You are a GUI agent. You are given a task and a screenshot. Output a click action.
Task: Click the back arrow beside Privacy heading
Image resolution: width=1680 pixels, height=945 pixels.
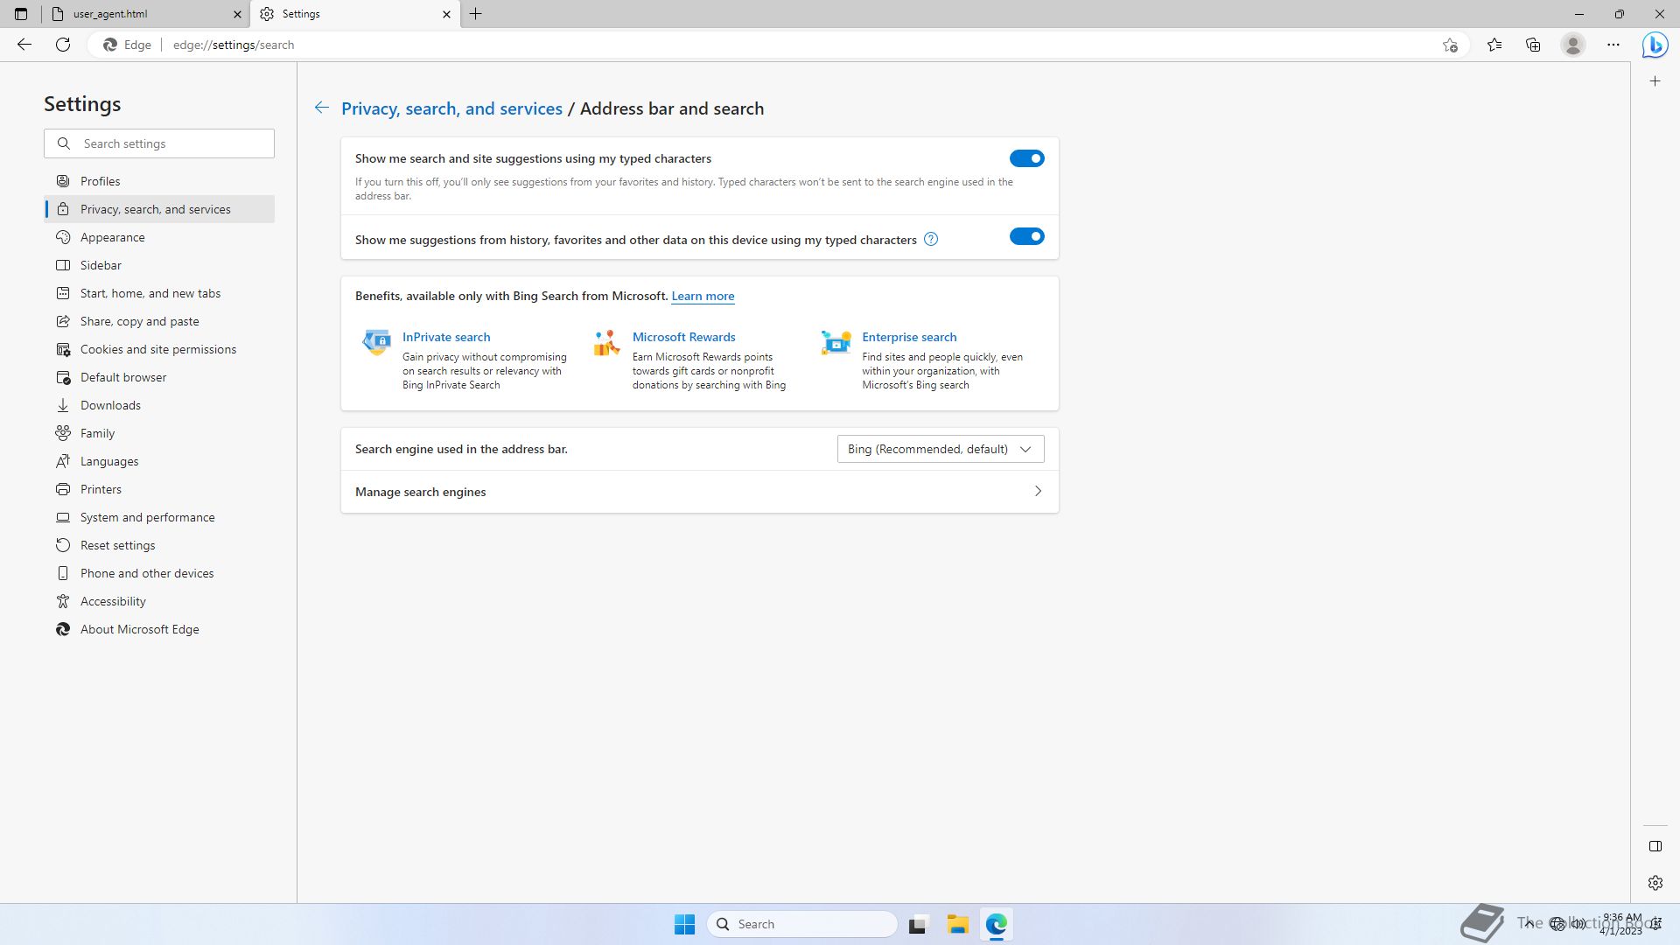tap(322, 108)
